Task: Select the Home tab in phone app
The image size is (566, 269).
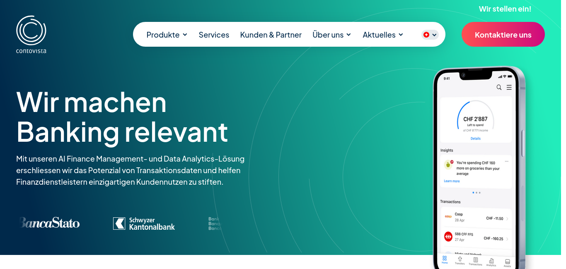Action: pos(445,259)
